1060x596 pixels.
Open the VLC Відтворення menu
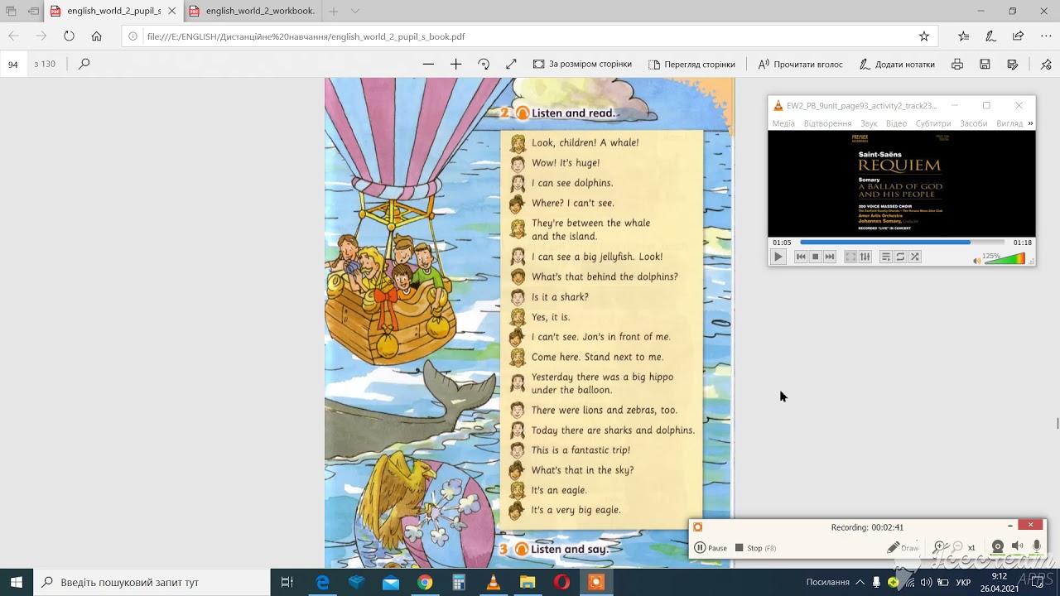pyautogui.click(x=827, y=123)
